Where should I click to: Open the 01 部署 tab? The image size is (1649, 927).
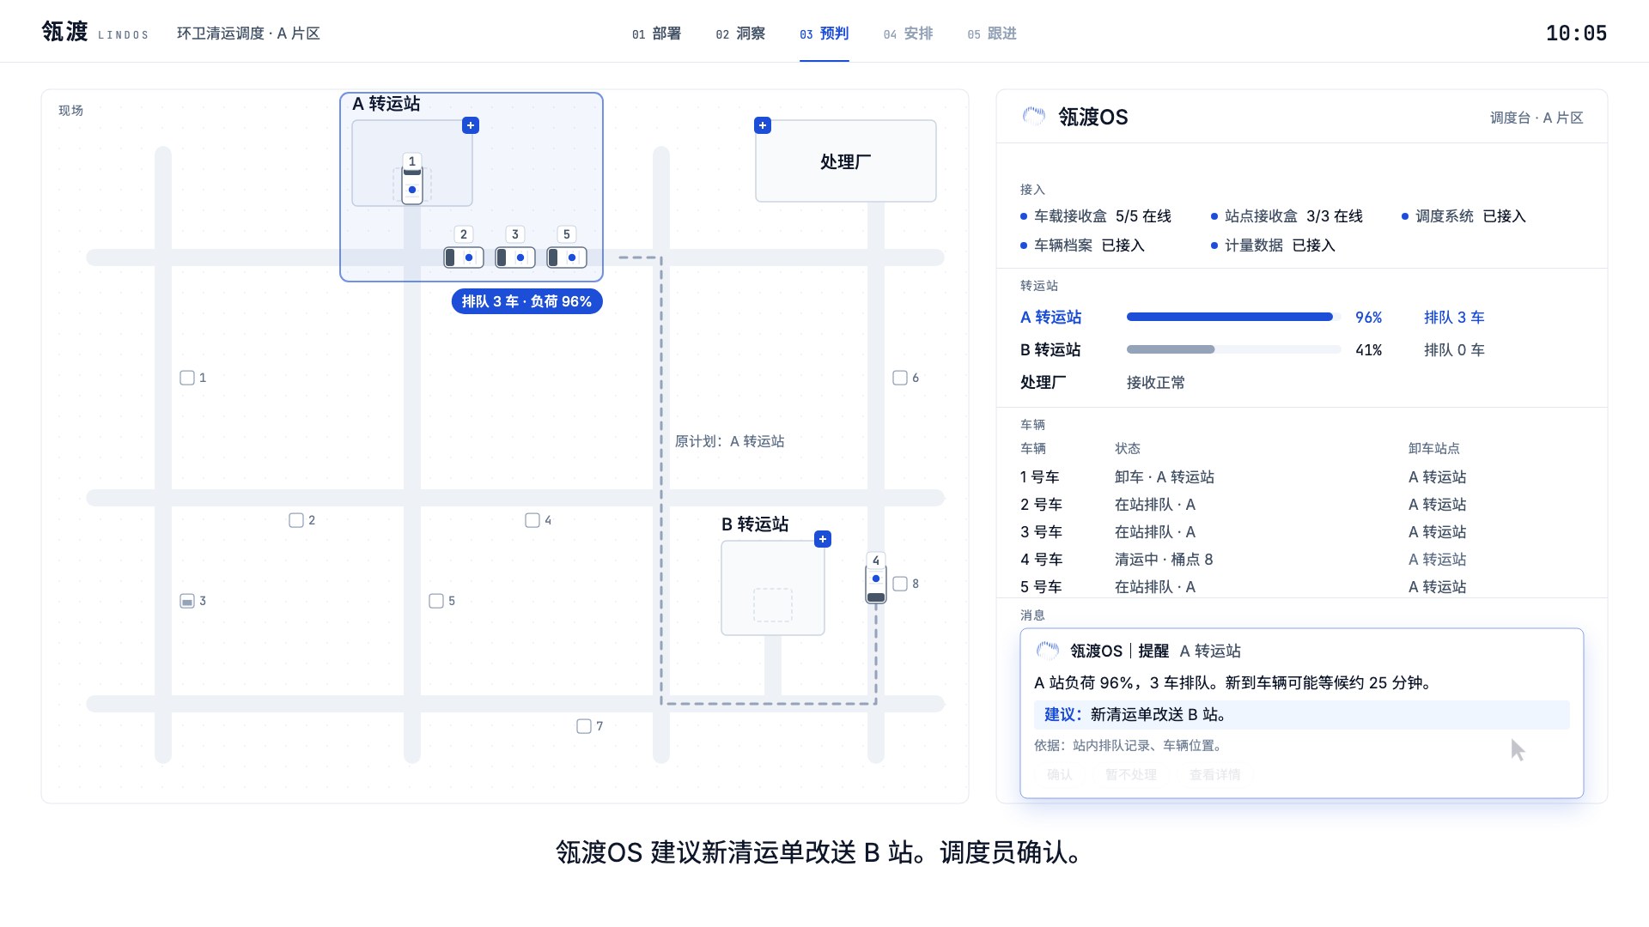click(656, 33)
